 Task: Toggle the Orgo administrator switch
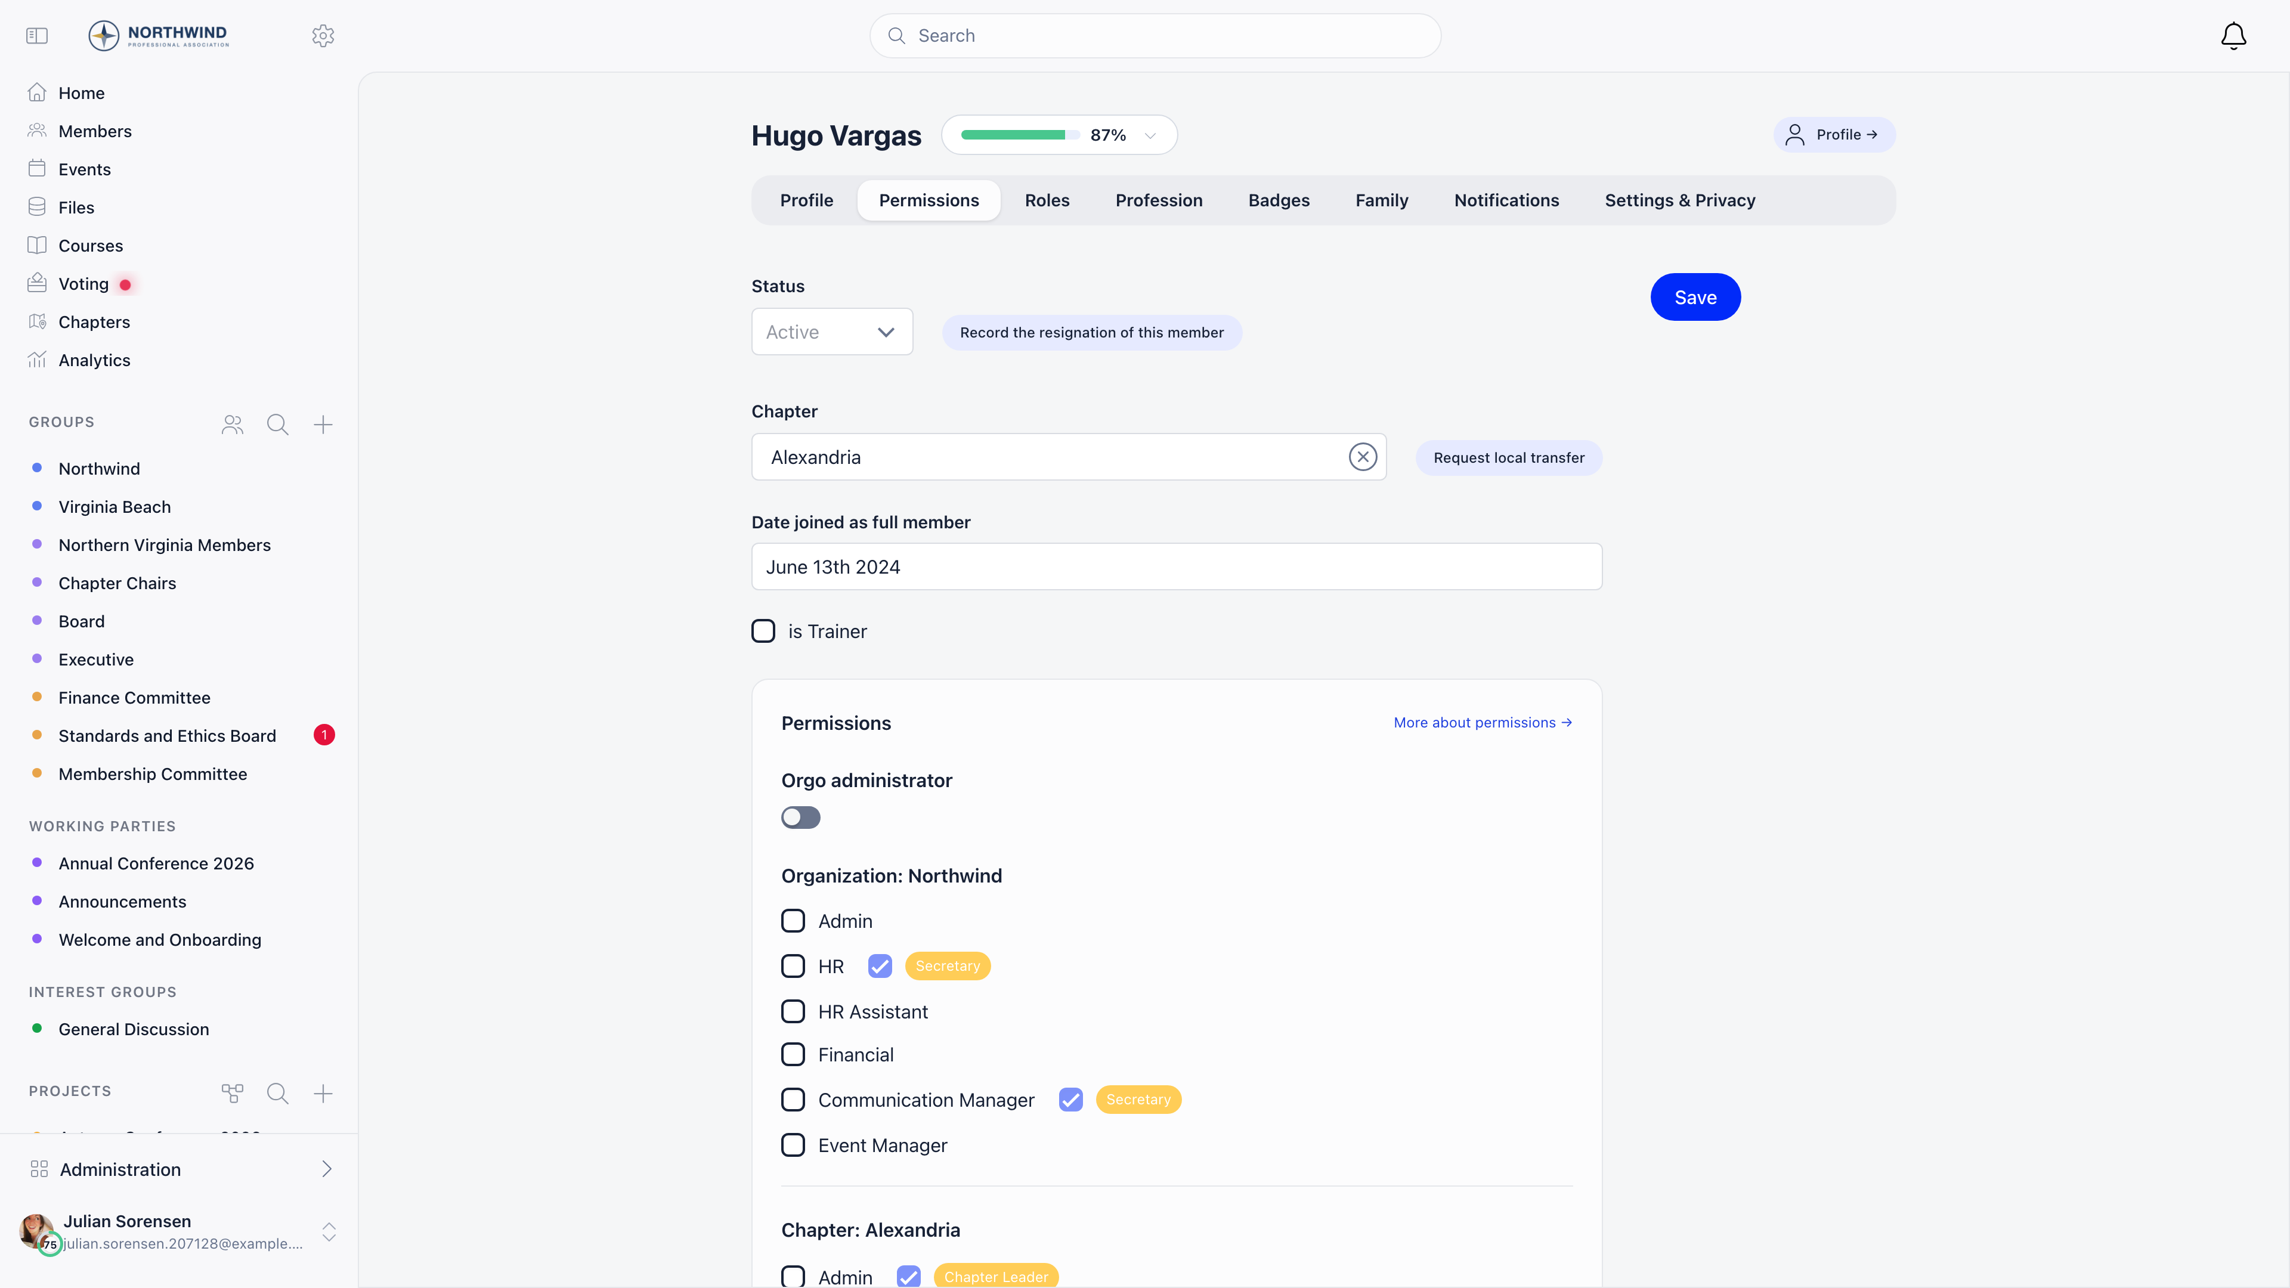tap(800, 817)
